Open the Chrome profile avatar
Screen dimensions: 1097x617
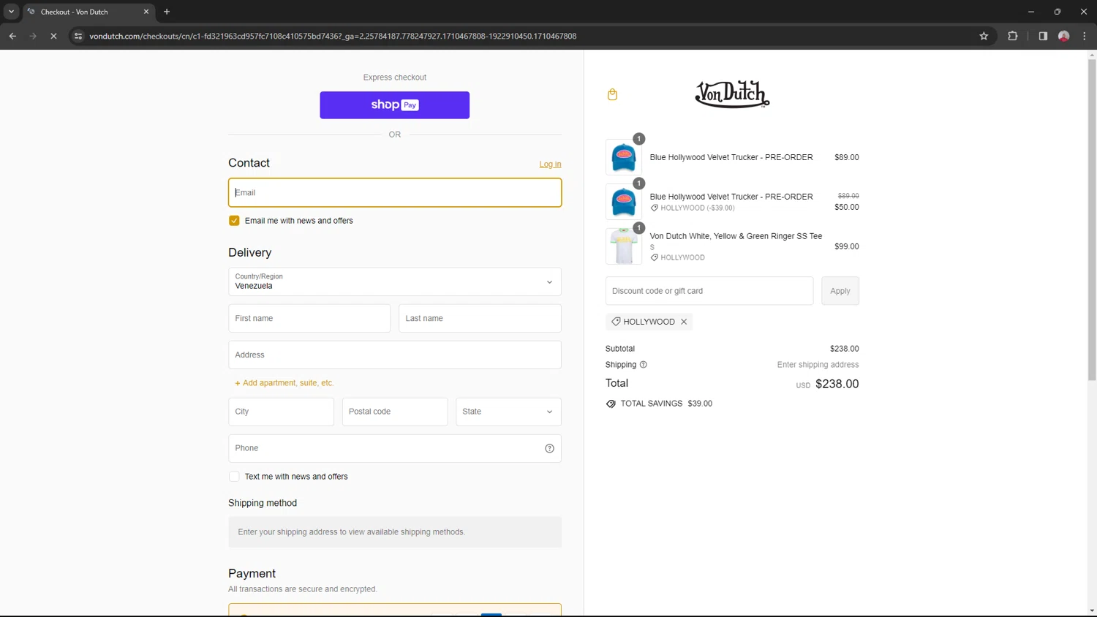click(x=1064, y=36)
